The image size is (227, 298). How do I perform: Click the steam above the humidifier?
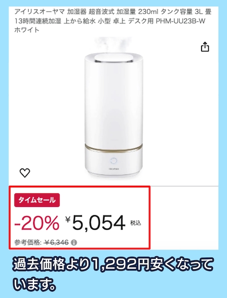coord(113,44)
